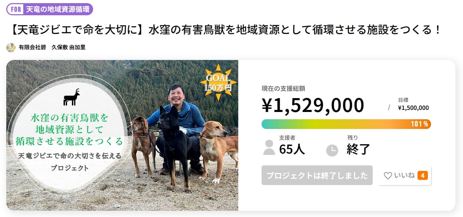Viewport: 463px width, 217px height.
Task: Click the black deer icon in the banner
Action: pyautogui.click(x=72, y=97)
